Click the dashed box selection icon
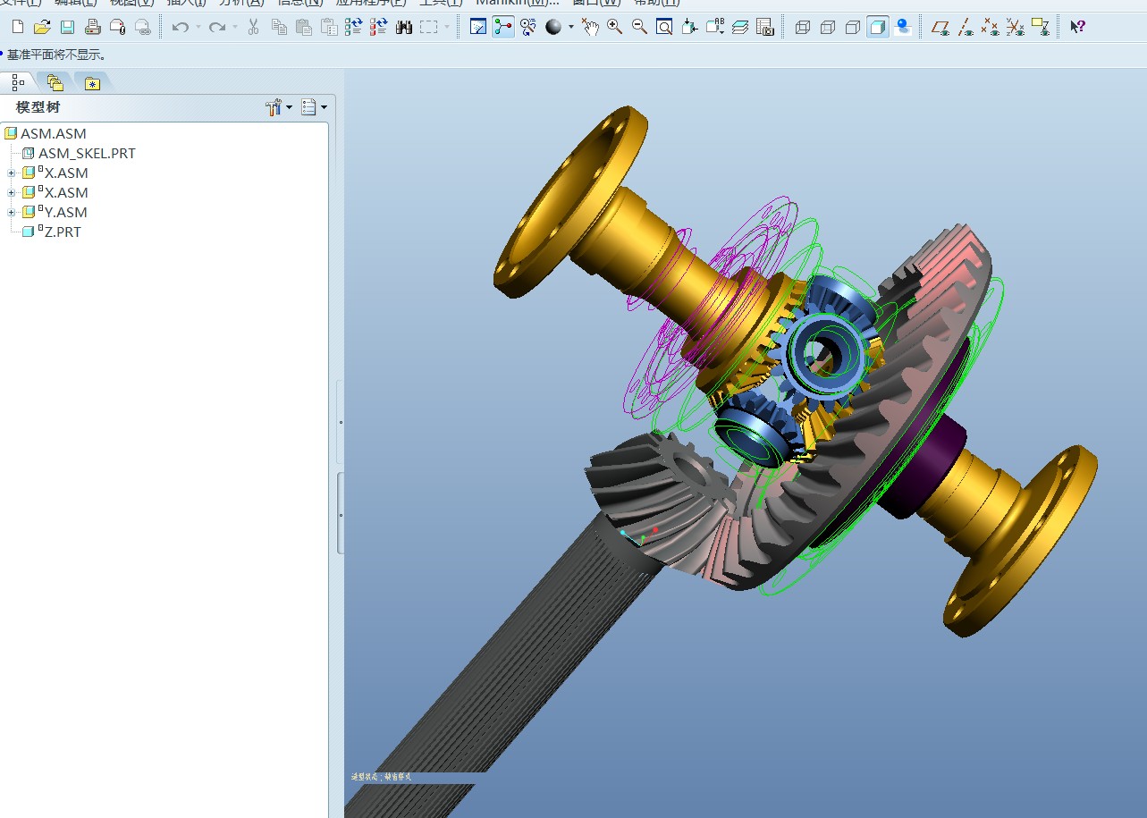Screen dimensions: 1147x818 tap(429, 27)
